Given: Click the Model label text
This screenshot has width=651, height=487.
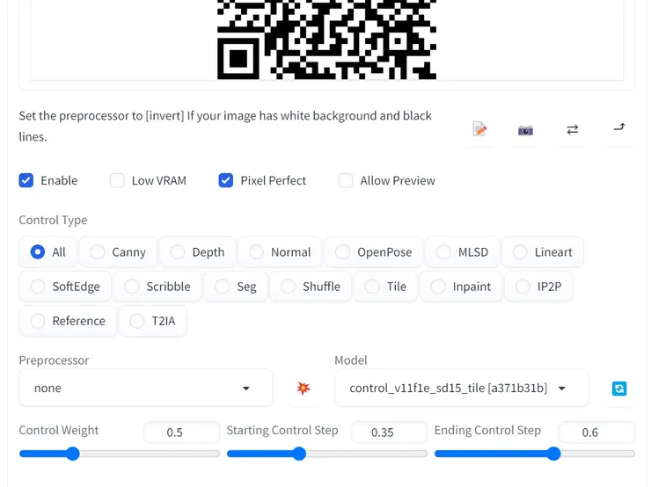Looking at the screenshot, I should click(x=351, y=360).
